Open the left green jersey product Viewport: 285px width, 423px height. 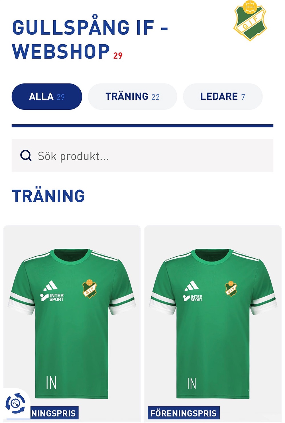click(72, 324)
